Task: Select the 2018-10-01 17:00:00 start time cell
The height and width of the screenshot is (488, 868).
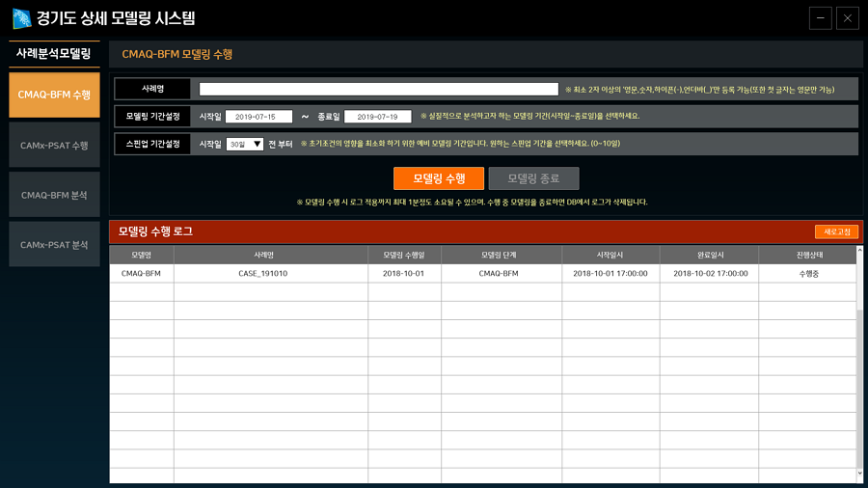Action: click(x=610, y=273)
